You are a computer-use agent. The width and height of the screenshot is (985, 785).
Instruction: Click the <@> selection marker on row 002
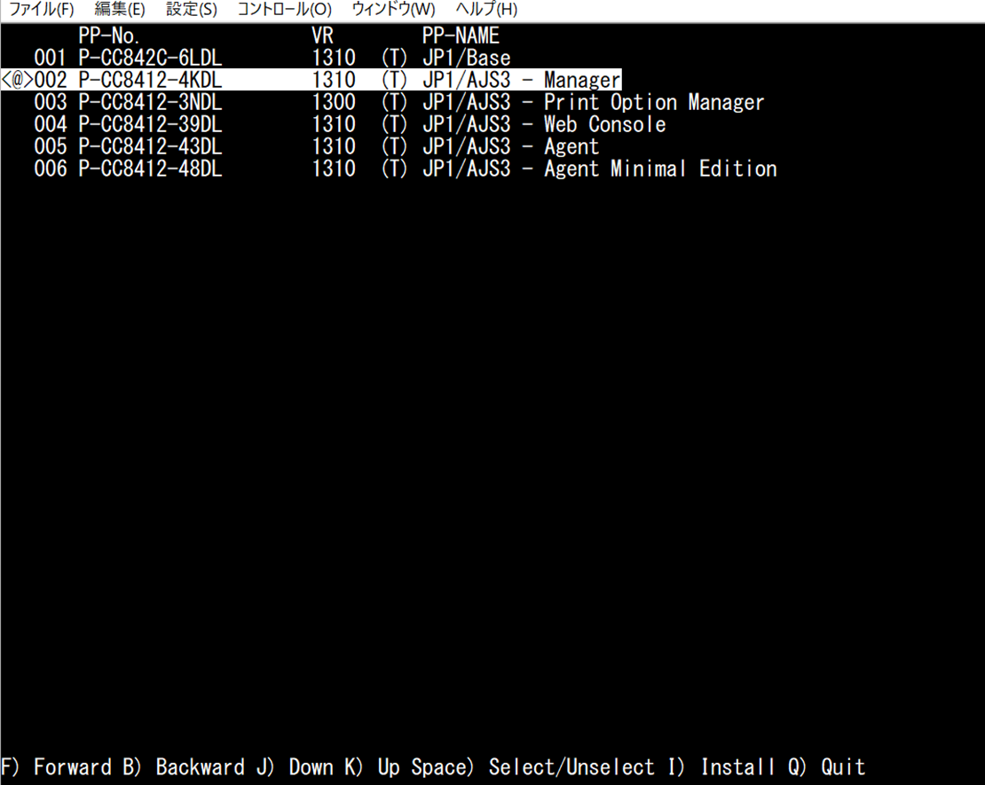click(17, 81)
